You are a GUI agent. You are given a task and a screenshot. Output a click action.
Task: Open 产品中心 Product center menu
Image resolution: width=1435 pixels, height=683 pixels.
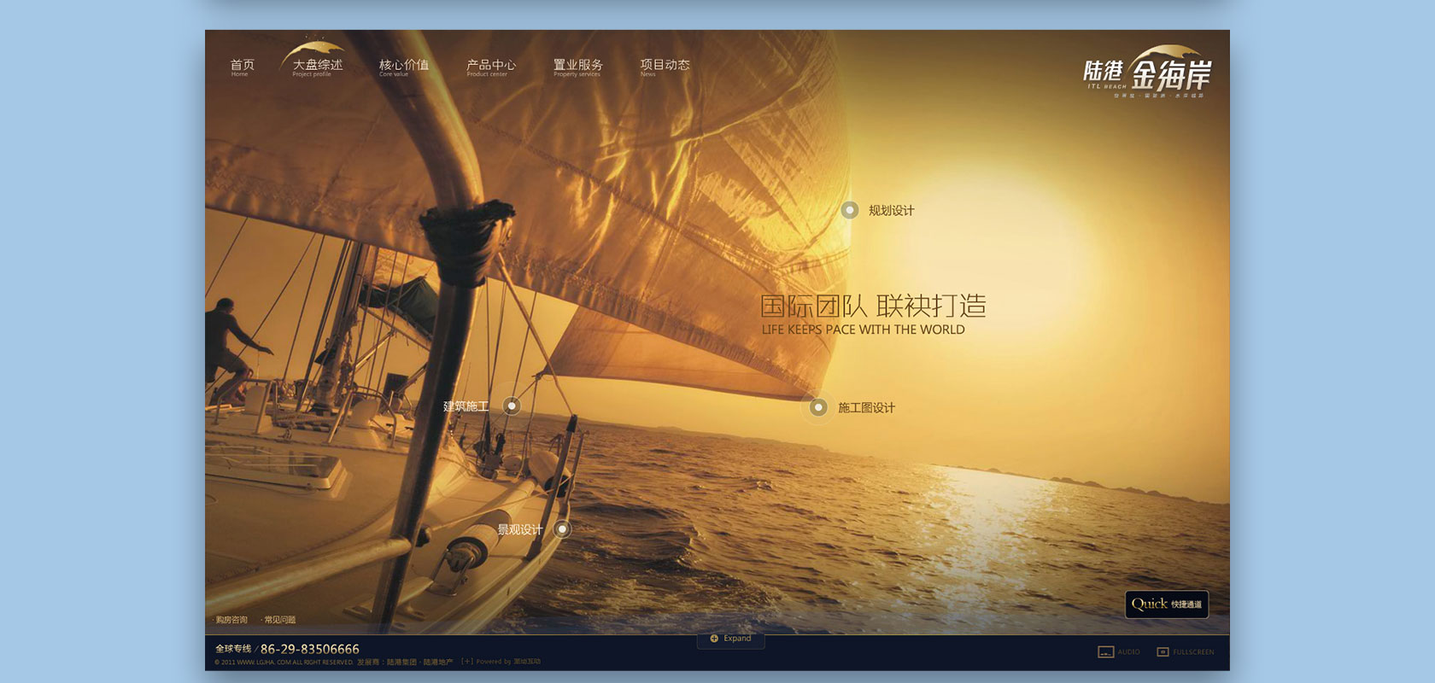point(490,67)
